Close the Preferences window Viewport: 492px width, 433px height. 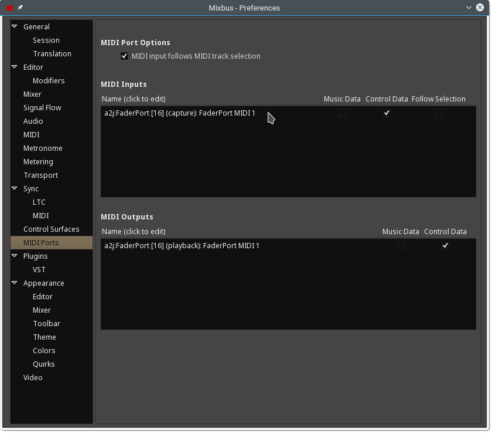[x=480, y=8]
